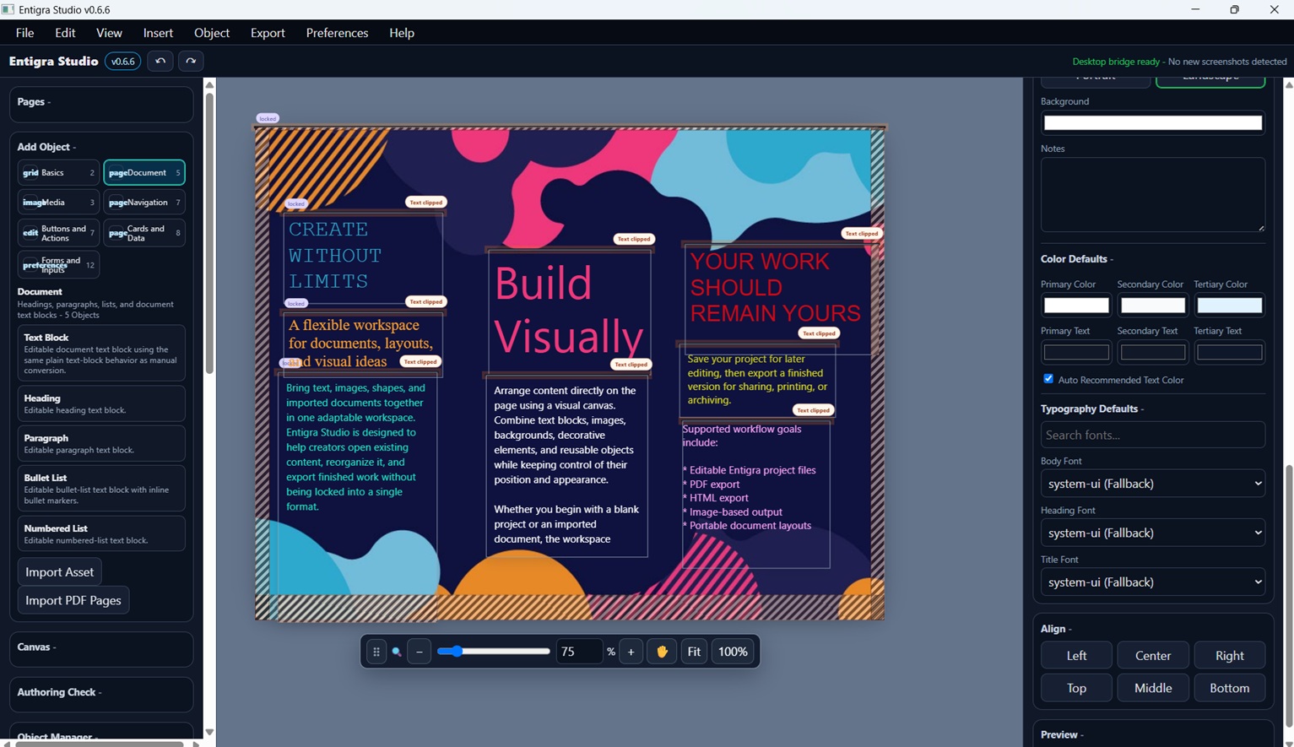Zoom out with the minus button
This screenshot has height=747, width=1294.
[x=420, y=652]
